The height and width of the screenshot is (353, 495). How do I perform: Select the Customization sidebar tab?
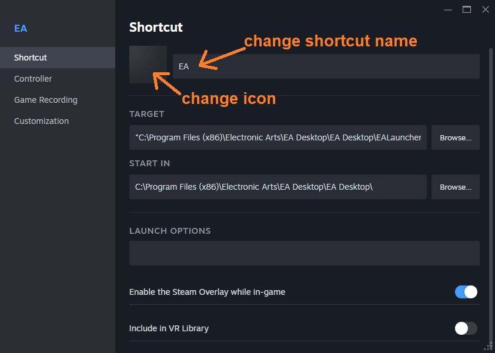click(41, 121)
